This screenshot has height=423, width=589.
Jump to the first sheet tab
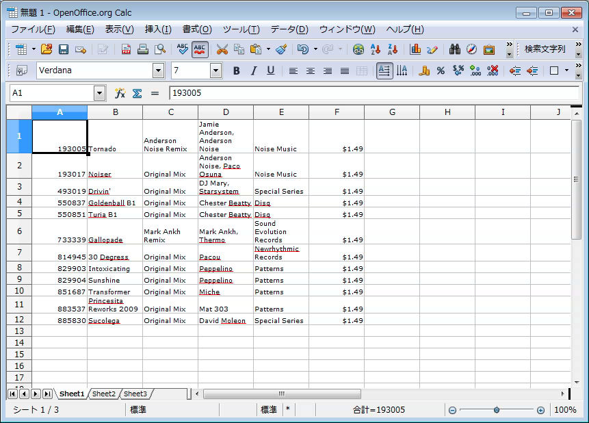click(12, 394)
